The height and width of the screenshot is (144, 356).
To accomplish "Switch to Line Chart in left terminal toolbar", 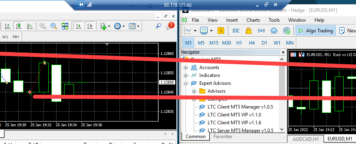I will (30, 26).
